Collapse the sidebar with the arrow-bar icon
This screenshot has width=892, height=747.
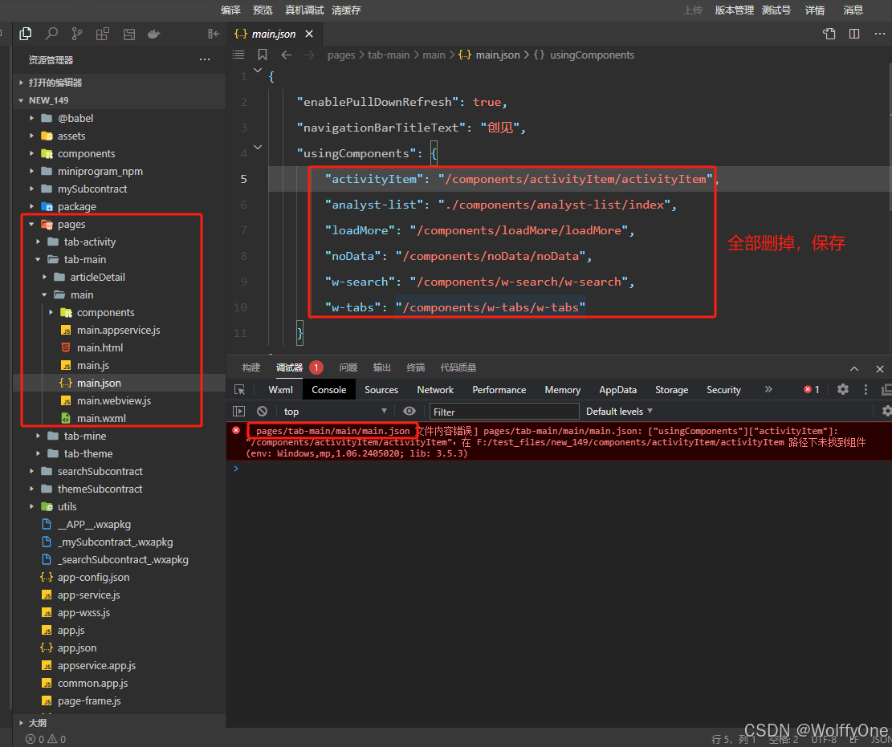pyautogui.click(x=214, y=35)
